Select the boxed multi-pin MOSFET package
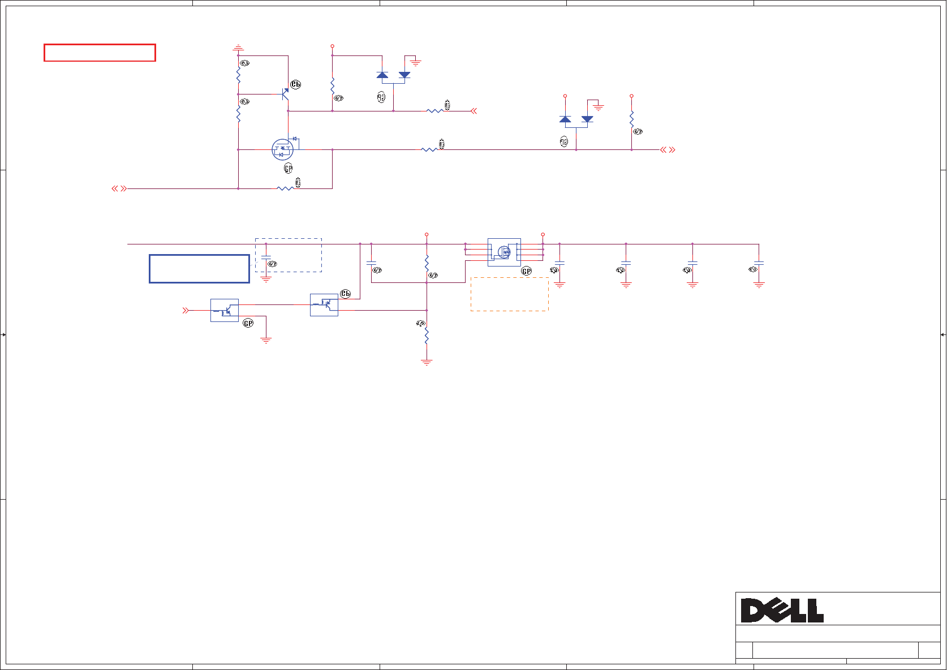This screenshot has width=947, height=670. coord(504,252)
